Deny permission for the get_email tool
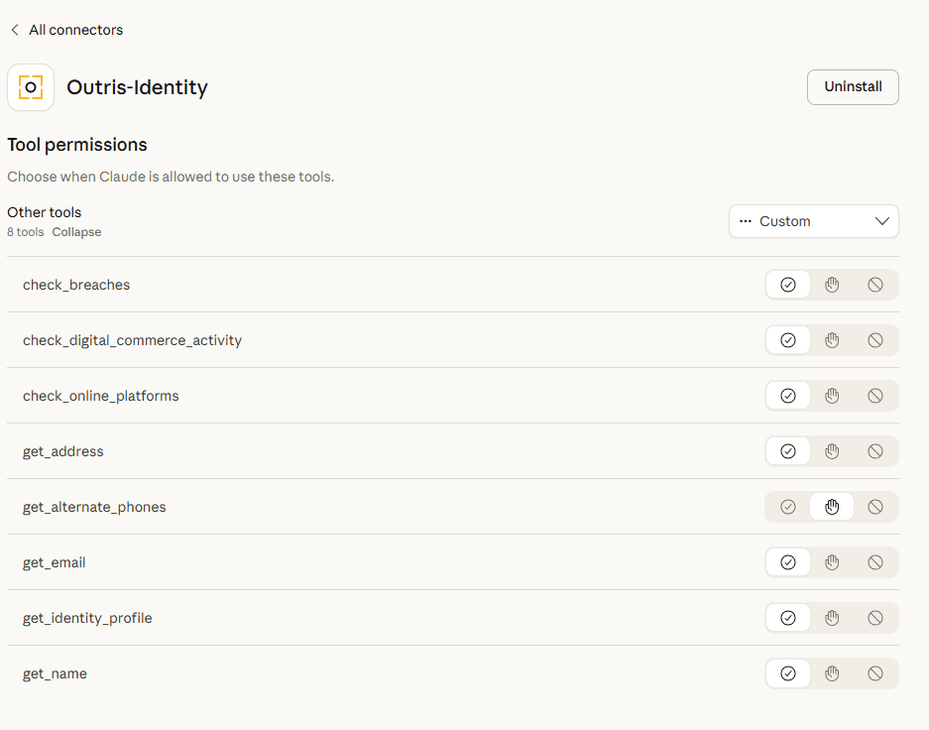Screen dimensions: 929x730 pyautogui.click(x=874, y=562)
